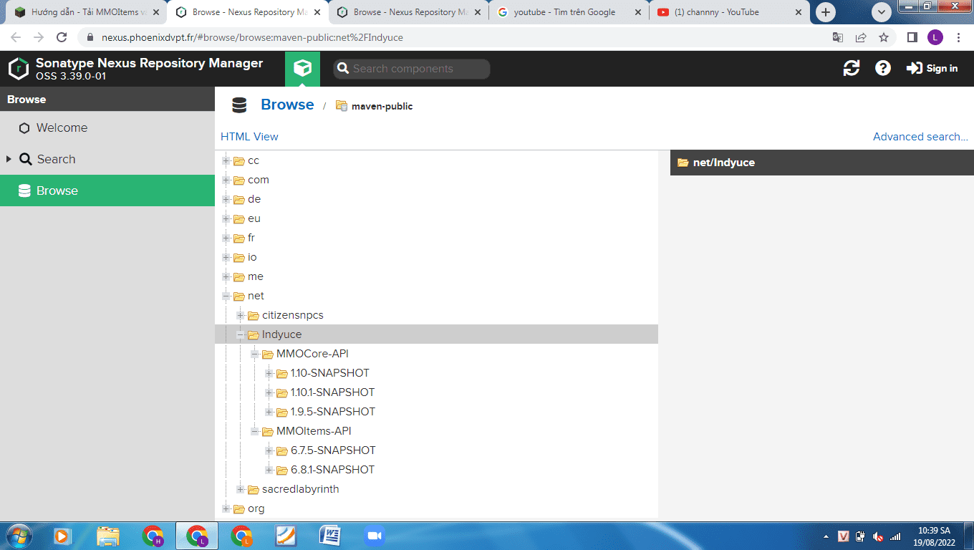Expand the com folder node
Image resolution: width=974 pixels, height=550 pixels.
point(226,180)
